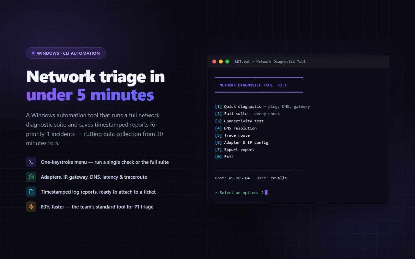The height and width of the screenshot is (259, 415).
Task: Select menu option [4] DNS resolution
Action: click(x=236, y=128)
